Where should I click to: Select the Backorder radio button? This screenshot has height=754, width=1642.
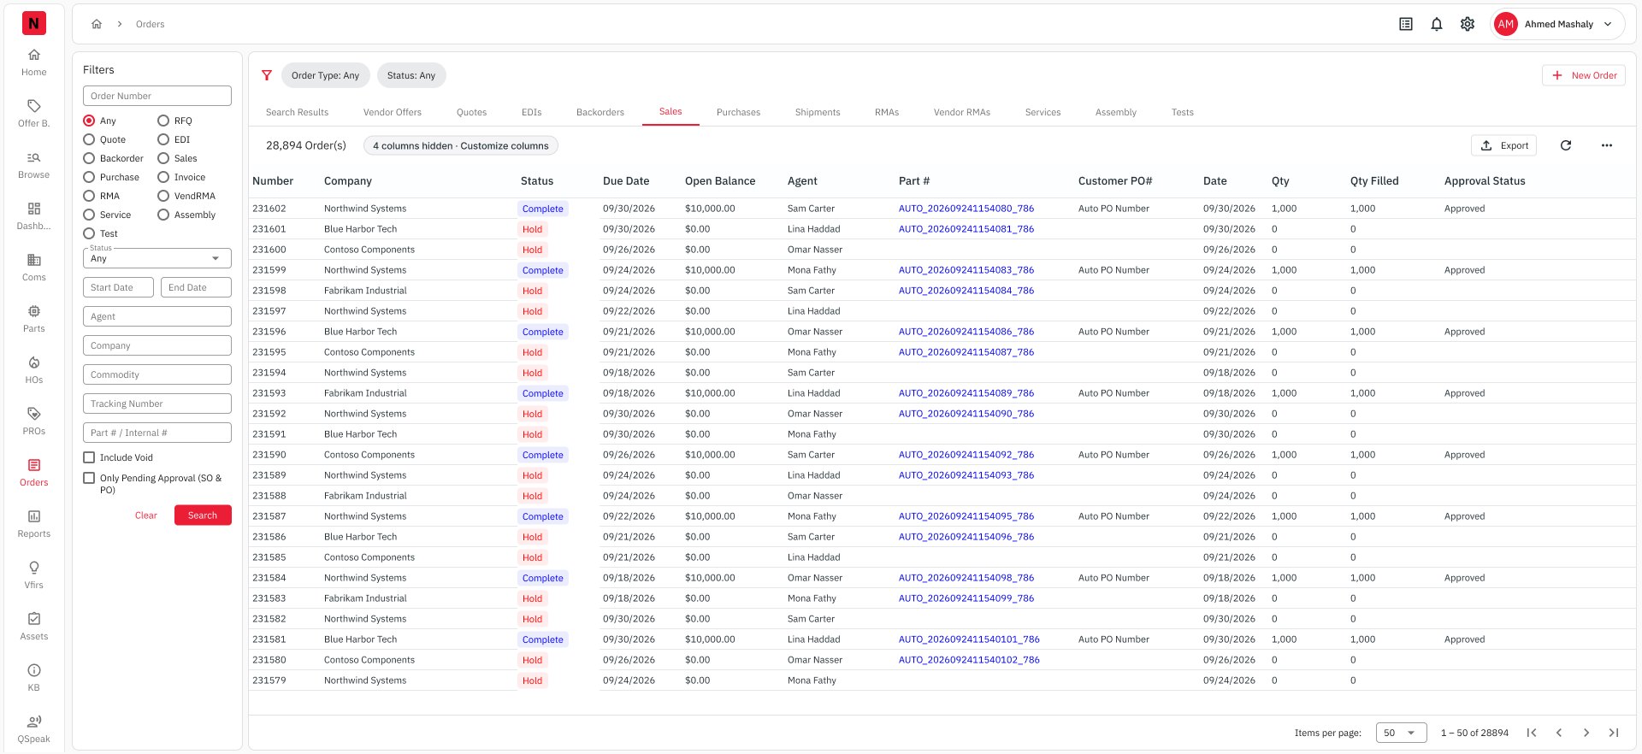coord(89,158)
